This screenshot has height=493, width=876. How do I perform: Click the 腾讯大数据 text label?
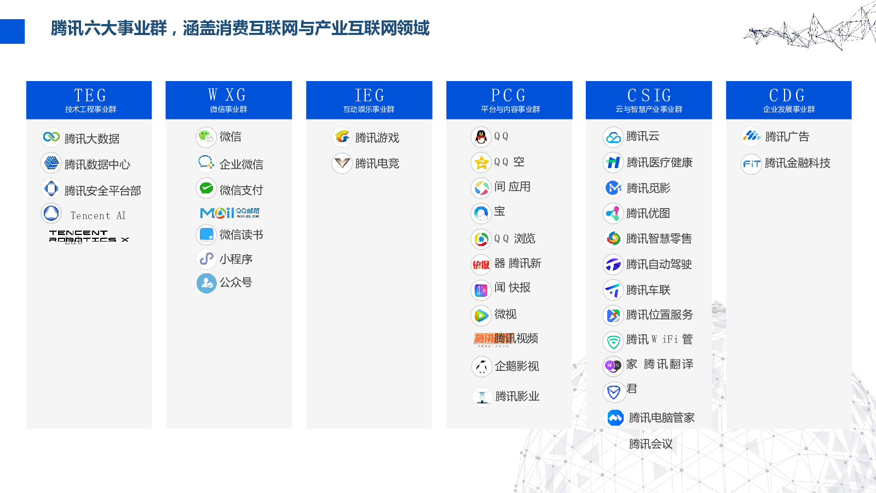[x=92, y=139]
